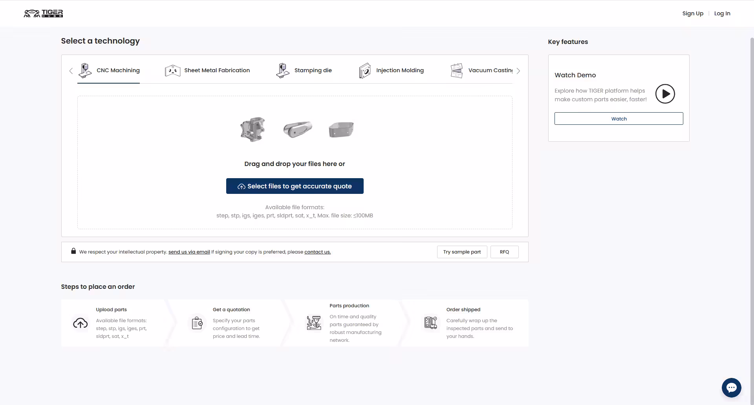The width and height of the screenshot is (754, 405).
Task: Click the 'Order shipped' step title
Action: pyautogui.click(x=463, y=310)
